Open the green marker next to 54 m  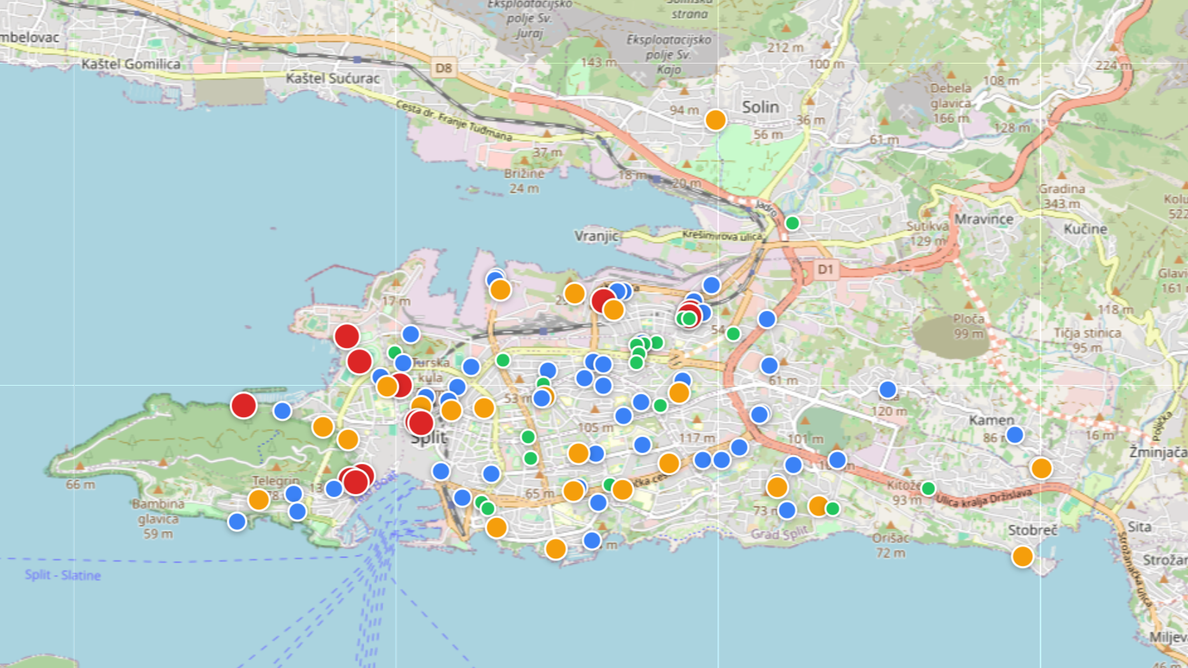[733, 334]
